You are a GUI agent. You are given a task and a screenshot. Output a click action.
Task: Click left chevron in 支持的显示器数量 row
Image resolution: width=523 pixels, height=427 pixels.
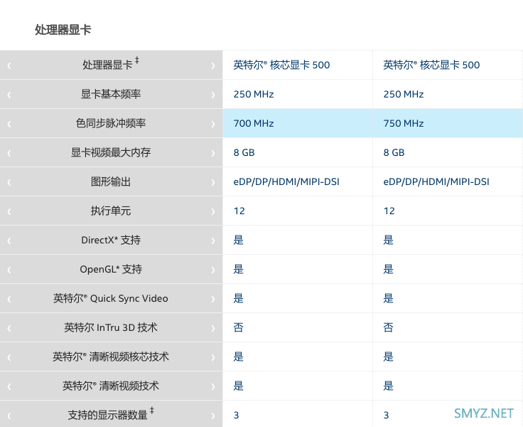pyautogui.click(x=9, y=416)
